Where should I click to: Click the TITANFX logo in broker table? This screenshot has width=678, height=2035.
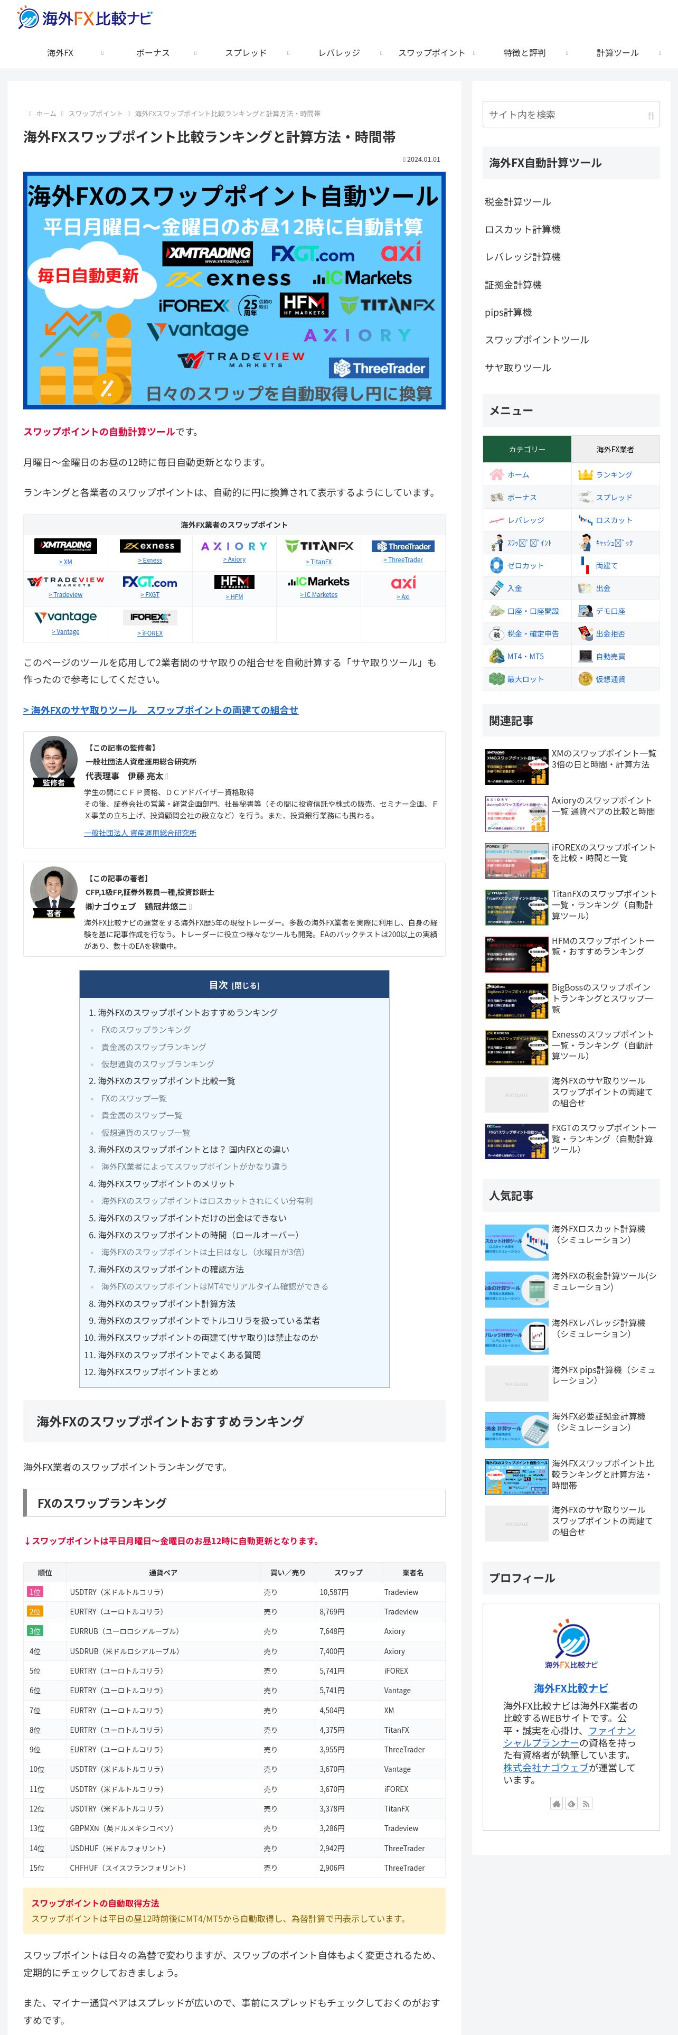pyautogui.click(x=319, y=546)
